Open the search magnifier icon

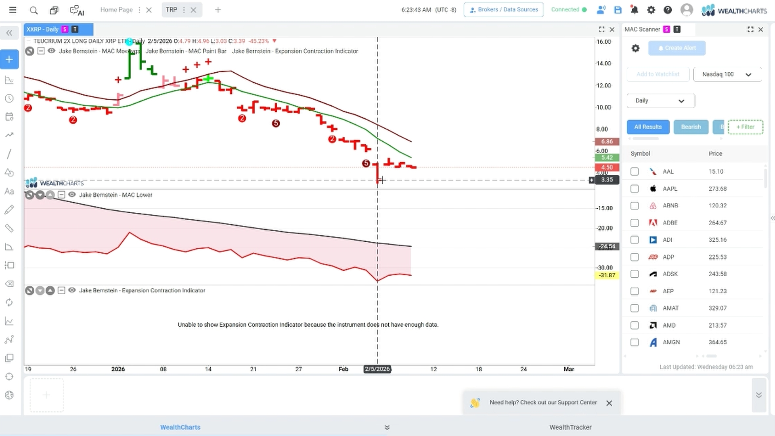pos(34,10)
